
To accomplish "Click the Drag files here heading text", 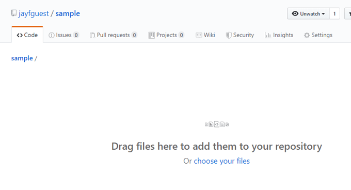I will [x=217, y=146].
